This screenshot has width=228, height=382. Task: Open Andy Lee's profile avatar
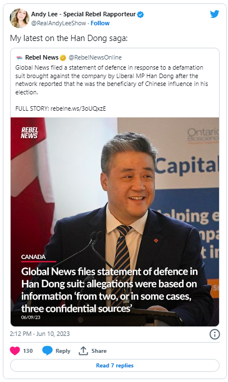[x=20, y=19]
